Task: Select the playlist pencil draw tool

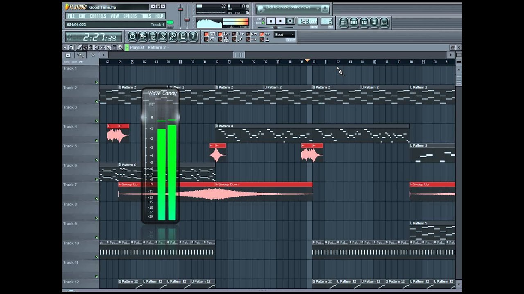Action: point(79,47)
